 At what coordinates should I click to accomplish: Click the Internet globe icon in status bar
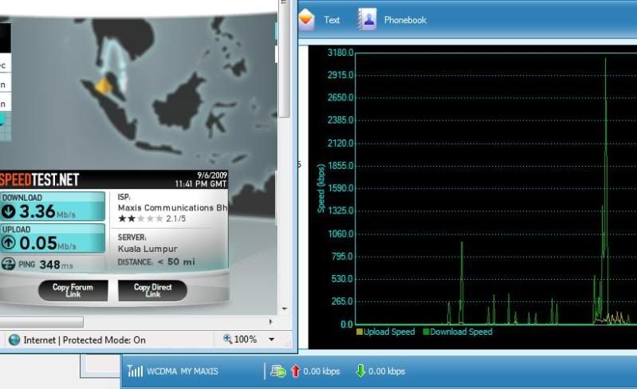coord(14,340)
